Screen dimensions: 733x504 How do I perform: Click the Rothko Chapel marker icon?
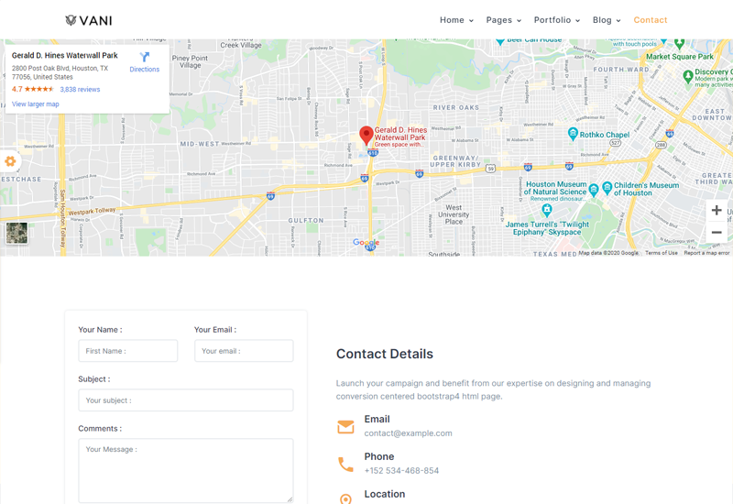point(573,134)
